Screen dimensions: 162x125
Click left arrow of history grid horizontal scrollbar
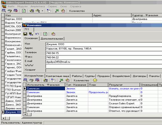coord(25,114)
